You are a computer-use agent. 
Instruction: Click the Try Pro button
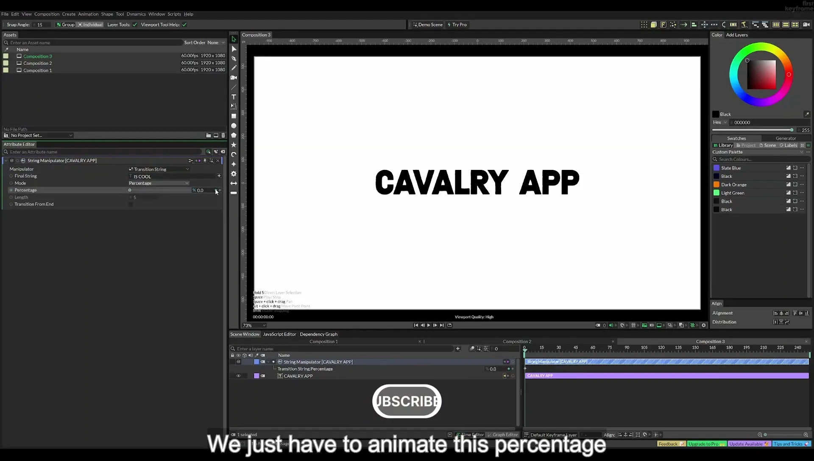(x=457, y=25)
